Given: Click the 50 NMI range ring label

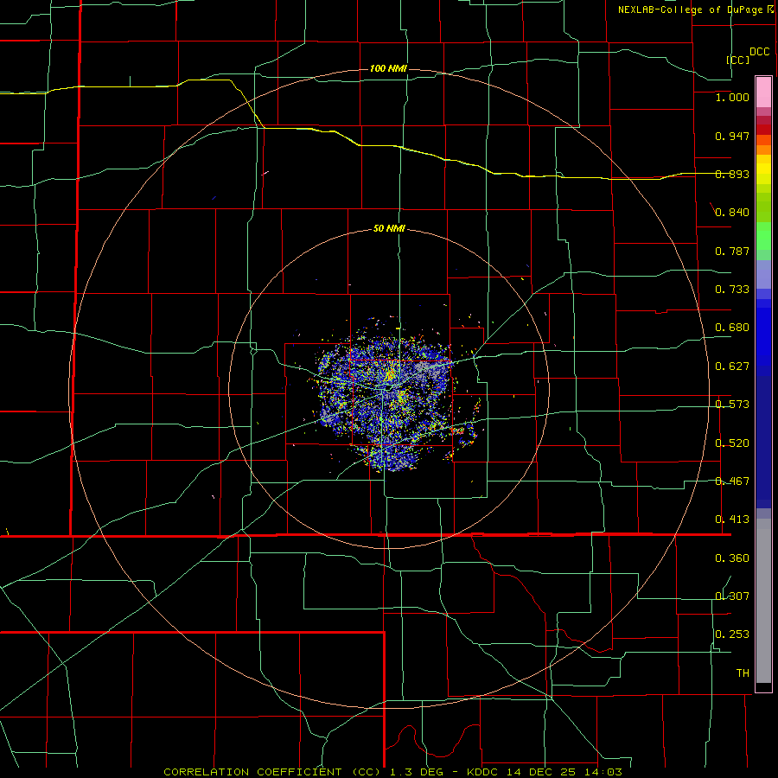Looking at the screenshot, I should click(x=388, y=229).
